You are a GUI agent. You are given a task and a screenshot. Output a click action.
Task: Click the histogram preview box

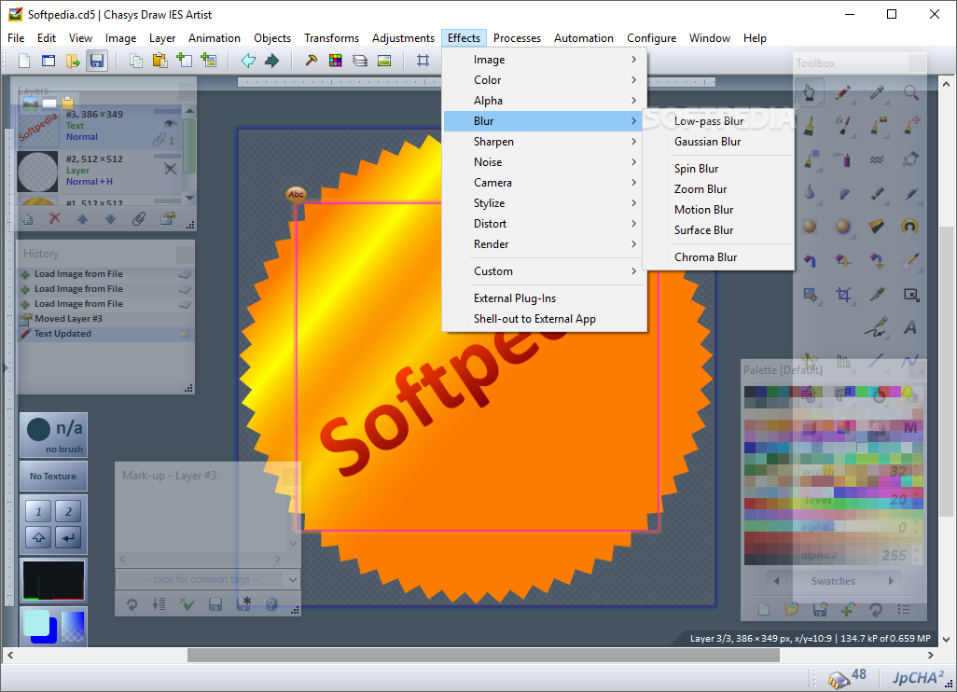53,580
